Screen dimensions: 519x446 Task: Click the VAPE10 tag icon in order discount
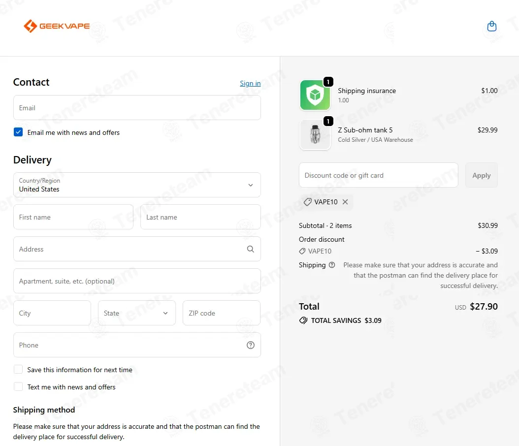(x=302, y=252)
